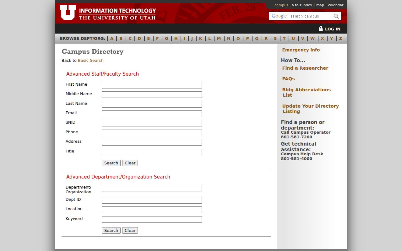
Task: Browse departments starting with W
Action: click(312, 39)
